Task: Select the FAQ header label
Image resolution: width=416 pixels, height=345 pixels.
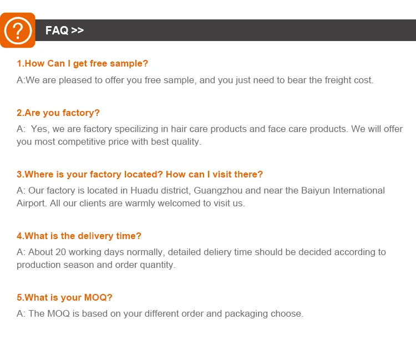Action: pyautogui.click(x=57, y=31)
